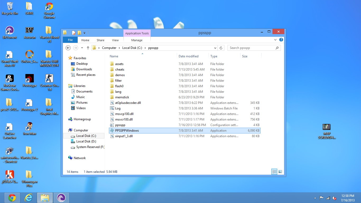Go up one folder level
Screen dimensions: 361x203
(x=88, y=48)
